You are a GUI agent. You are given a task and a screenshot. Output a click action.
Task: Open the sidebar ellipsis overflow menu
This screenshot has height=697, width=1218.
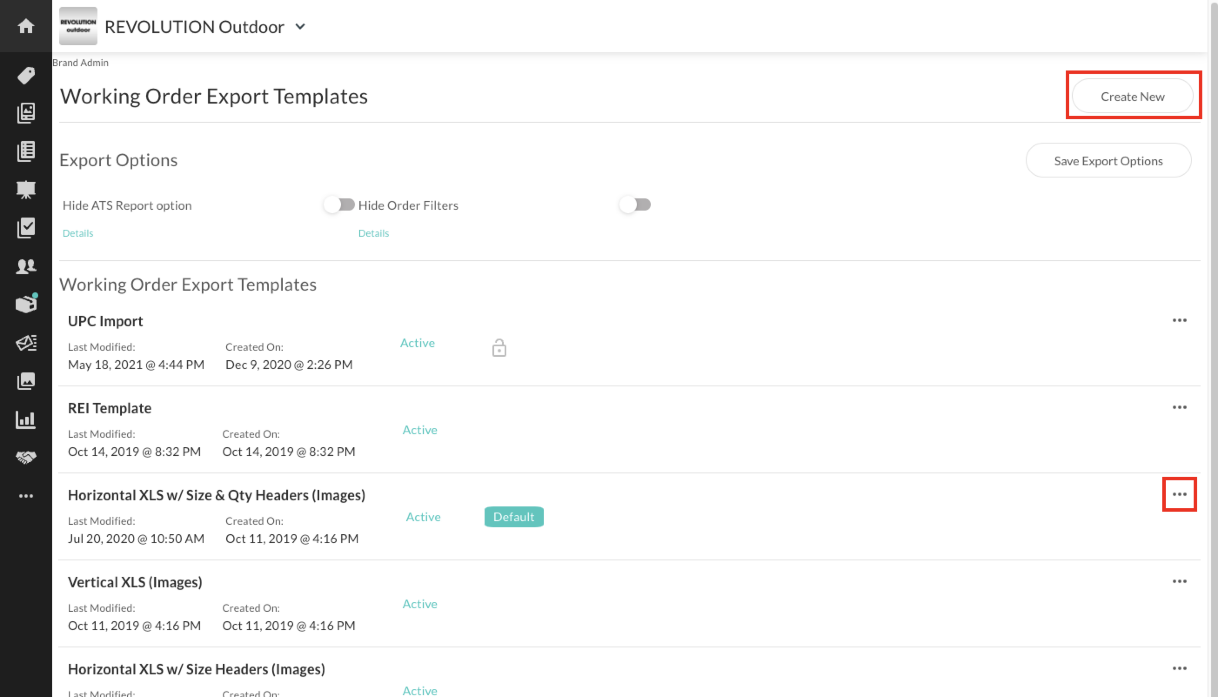tap(26, 496)
